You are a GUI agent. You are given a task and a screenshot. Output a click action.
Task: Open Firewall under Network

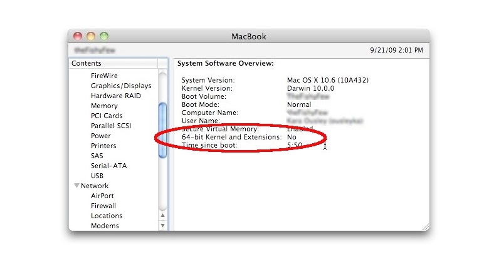tap(103, 206)
